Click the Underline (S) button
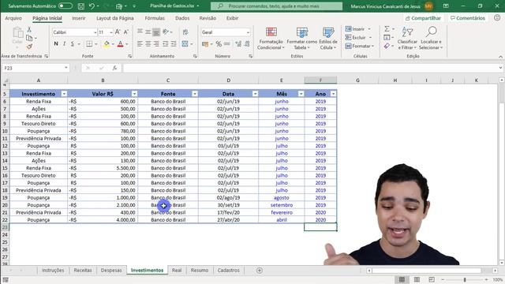 coord(72,44)
